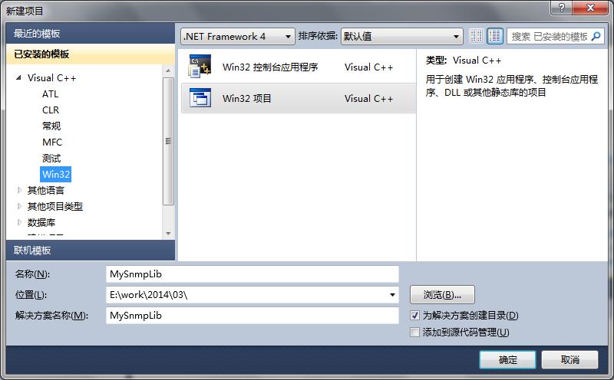Close the 新建项目 dialog
This screenshot has height=380, width=614.
[590, 8]
